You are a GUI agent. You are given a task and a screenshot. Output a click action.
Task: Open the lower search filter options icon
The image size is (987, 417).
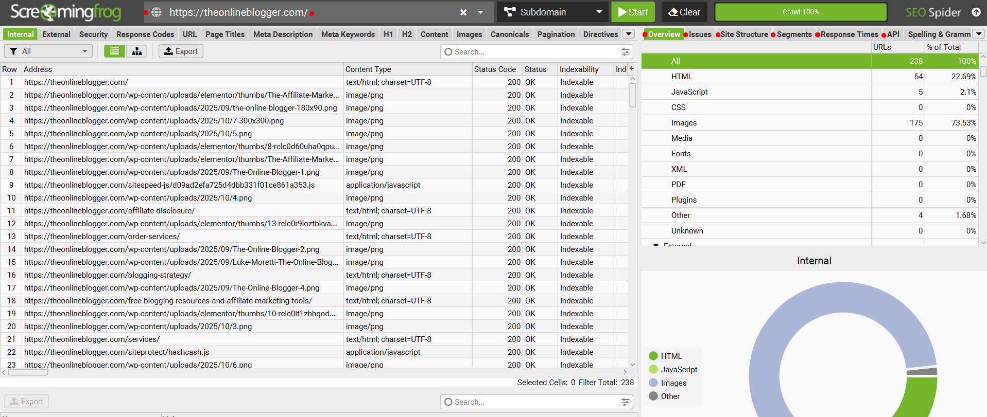625,402
